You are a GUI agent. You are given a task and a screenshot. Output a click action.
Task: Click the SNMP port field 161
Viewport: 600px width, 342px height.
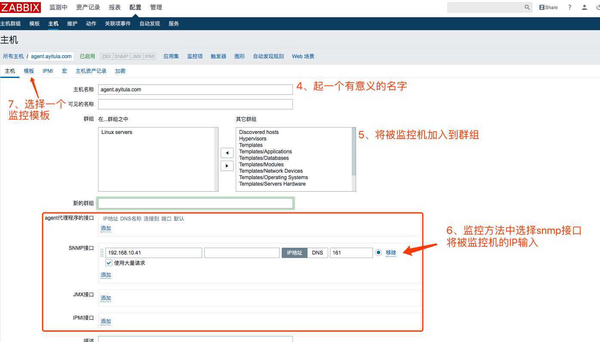coord(351,253)
